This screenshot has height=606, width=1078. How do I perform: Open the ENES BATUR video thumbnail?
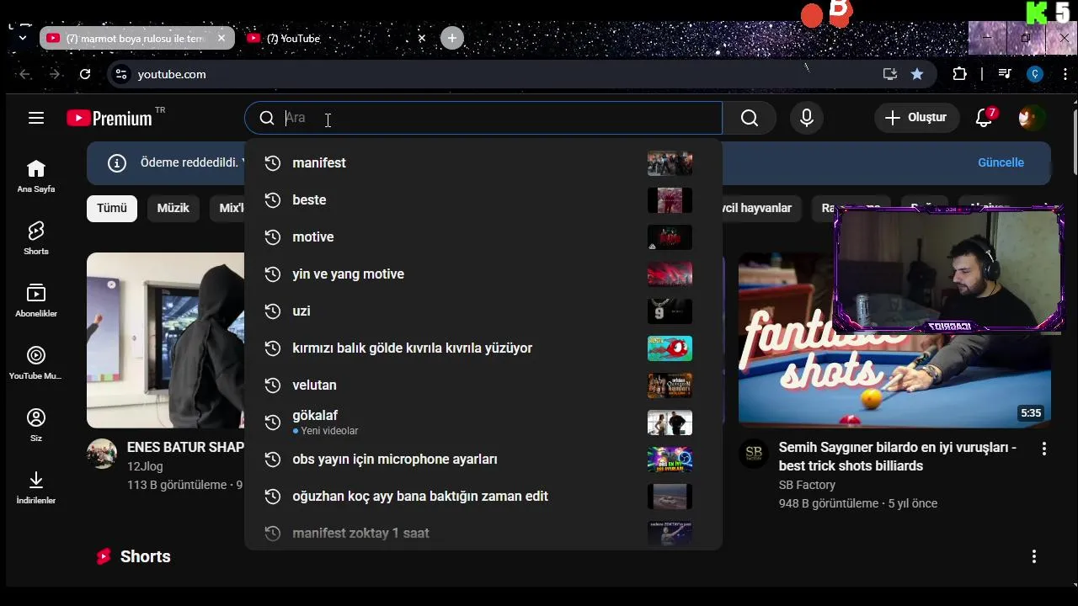click(x=166, y=340)
